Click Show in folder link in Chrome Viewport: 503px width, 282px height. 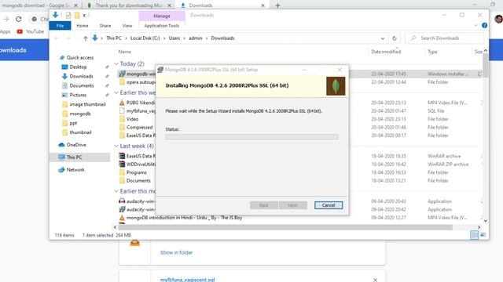click(x=176, y=252)
